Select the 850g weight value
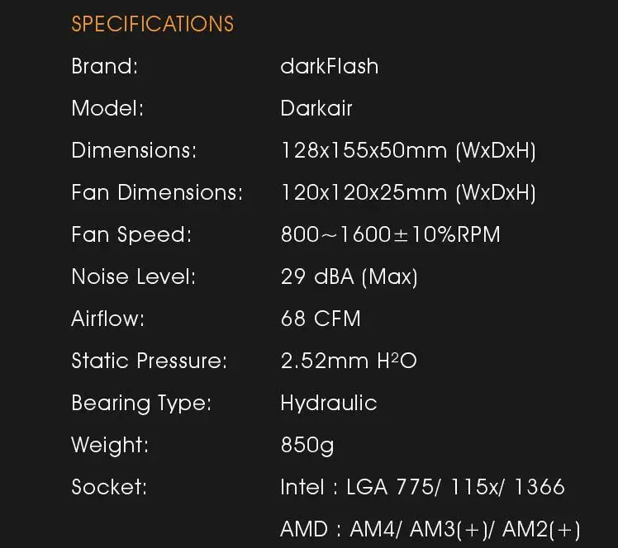The image size is (618, 548). coord(307,445)
